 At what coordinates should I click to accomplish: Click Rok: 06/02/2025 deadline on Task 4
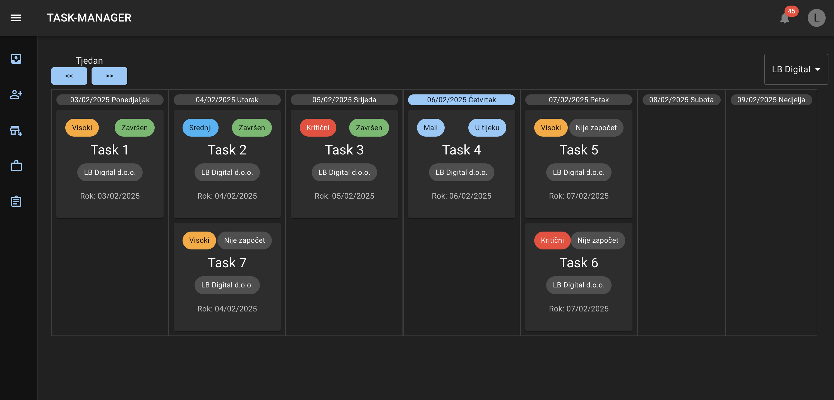click(461, 196)
